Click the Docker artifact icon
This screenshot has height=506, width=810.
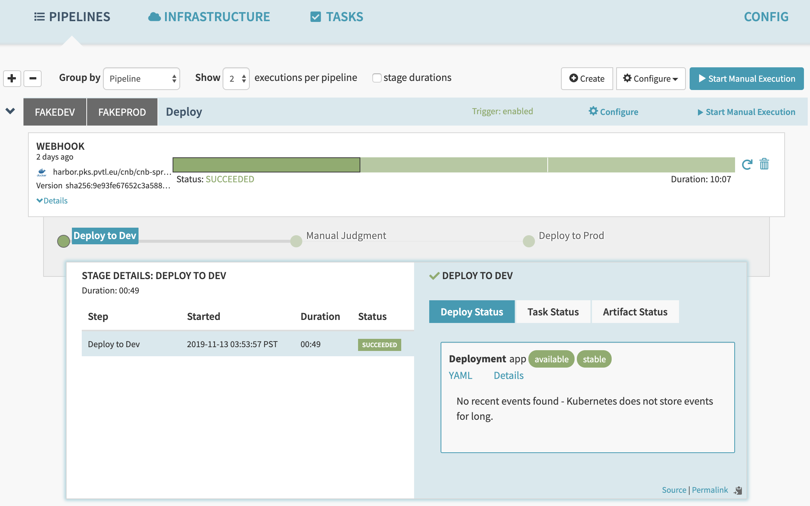42,172
